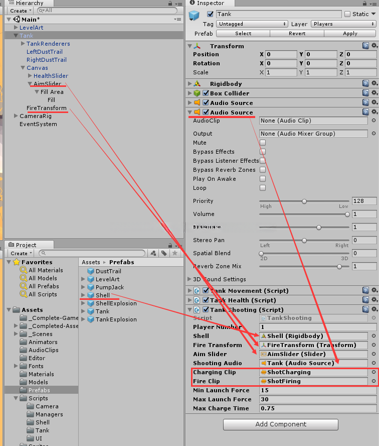The height and width of the screenshot is (446, 379).
Task: Open object picker for Charging Clip field
Action: coord(373,372)
